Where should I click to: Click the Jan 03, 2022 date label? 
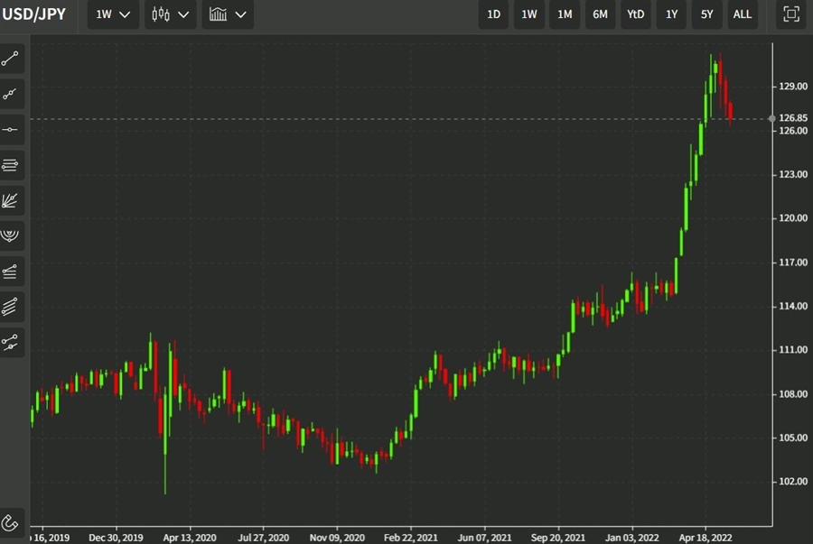[x=631, y=538]
